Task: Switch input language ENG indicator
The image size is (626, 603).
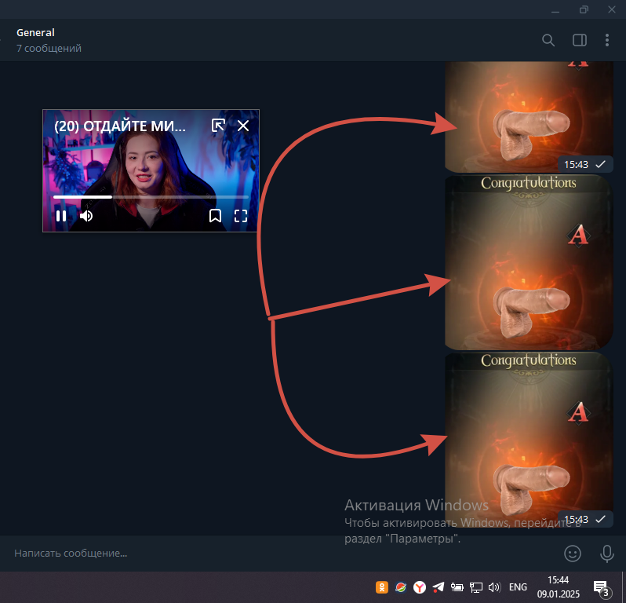Action: click(518, 587)
